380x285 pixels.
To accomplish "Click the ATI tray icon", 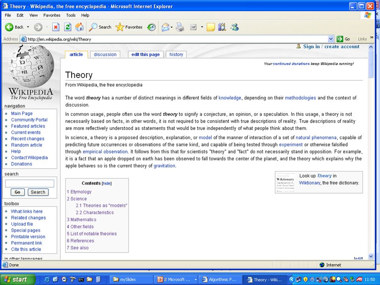I will click(x=359, y=279).
